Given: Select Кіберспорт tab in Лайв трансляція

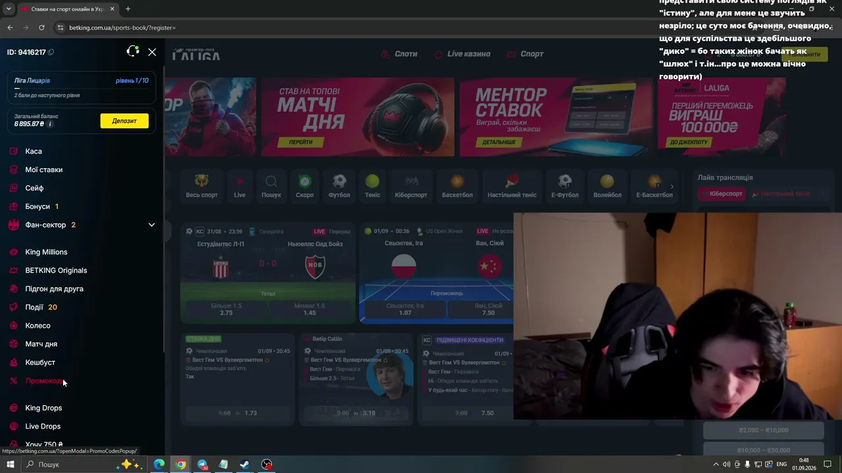Looking at the screenshot, I should (721, 194).
